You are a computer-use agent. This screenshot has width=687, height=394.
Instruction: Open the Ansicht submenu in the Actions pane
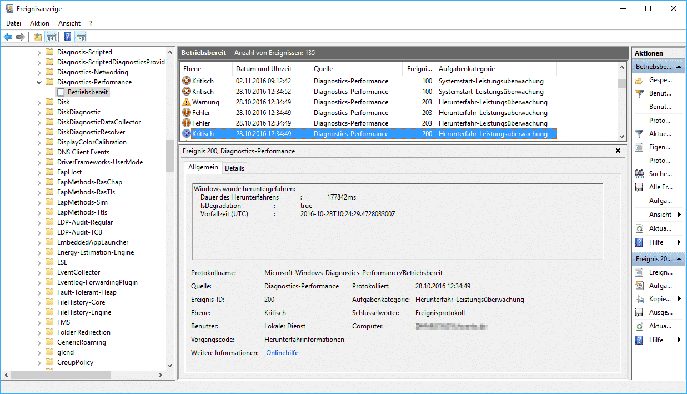pos(658,215)
